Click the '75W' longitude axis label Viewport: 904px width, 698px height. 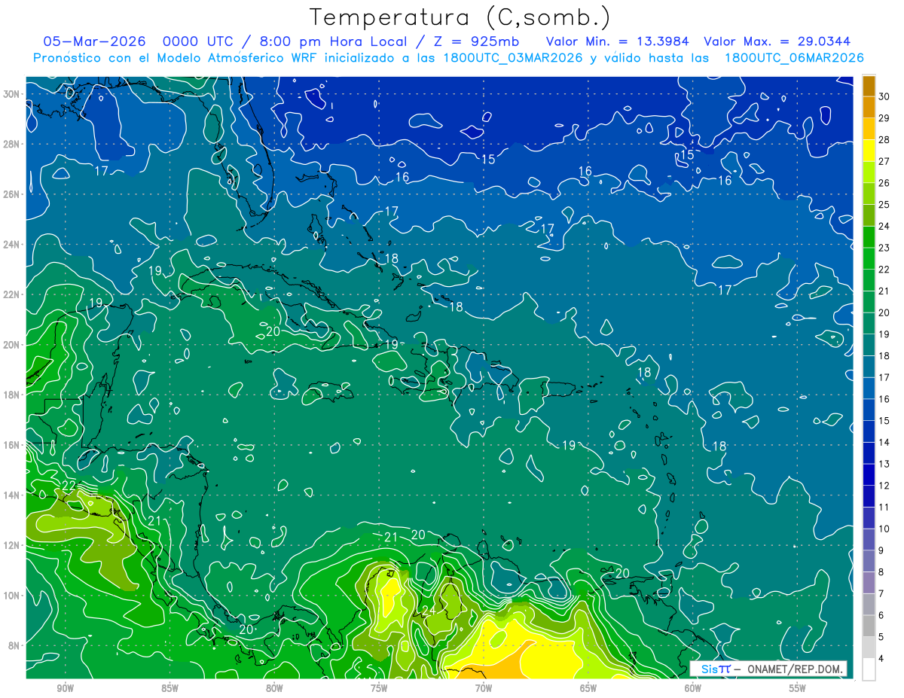click(379, 688)
